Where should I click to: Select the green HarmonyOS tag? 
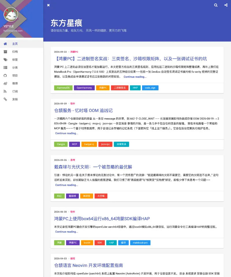tap(63, 88)
